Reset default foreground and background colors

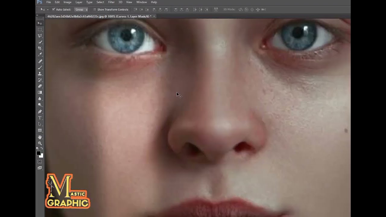(x=38, y=148)
